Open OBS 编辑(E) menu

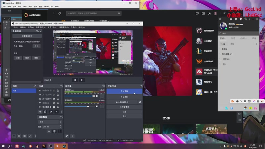tap(23, 27)
